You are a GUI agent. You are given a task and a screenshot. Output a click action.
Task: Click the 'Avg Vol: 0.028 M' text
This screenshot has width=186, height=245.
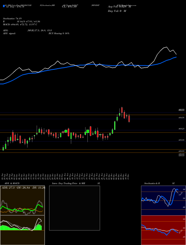tap(119, 7)
